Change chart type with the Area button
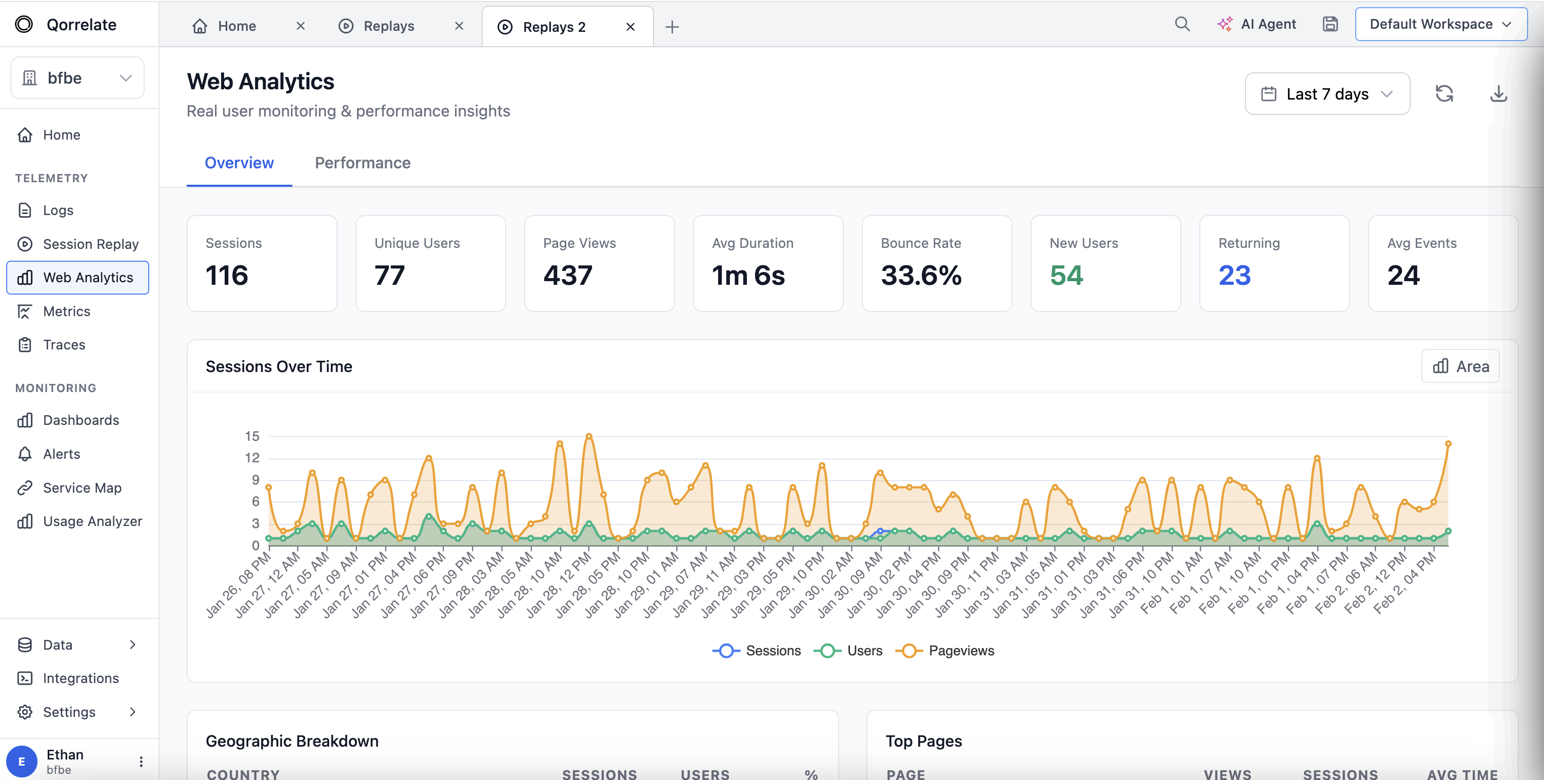The image size is (1544, 780). tap(1460, 366)
